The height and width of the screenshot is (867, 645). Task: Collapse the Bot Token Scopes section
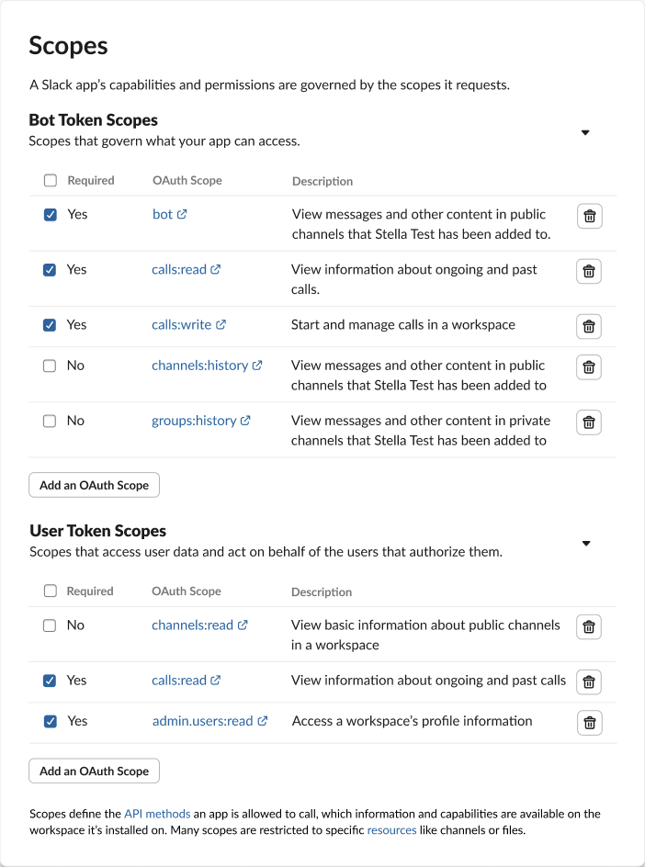coord(585,132)
